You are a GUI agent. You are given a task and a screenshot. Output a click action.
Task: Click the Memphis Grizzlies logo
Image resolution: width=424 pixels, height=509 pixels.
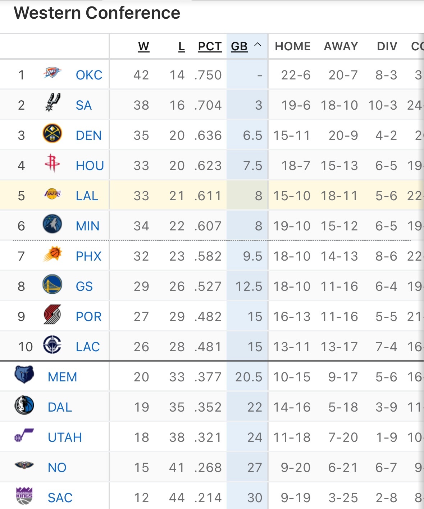tap(24, 375)
